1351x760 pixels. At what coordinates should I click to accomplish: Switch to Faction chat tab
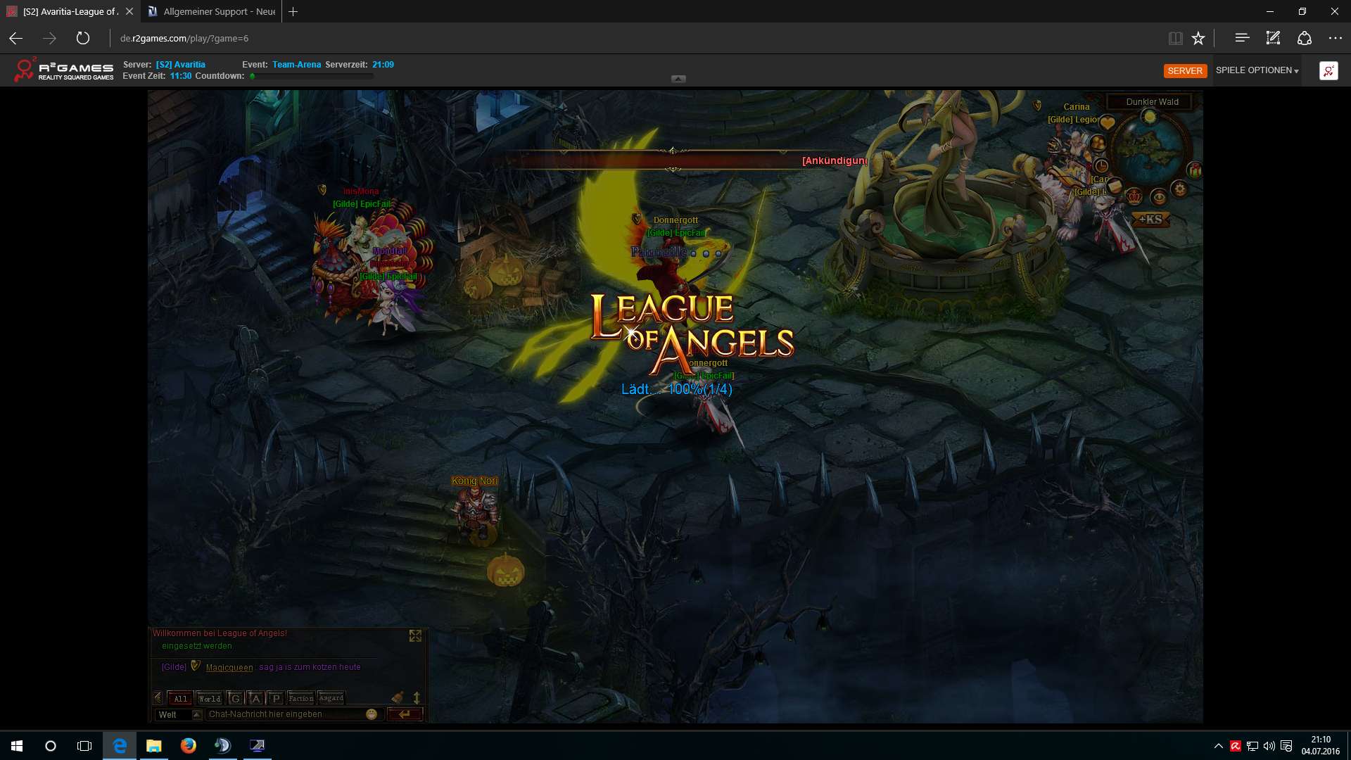click(x=301, y=698)
